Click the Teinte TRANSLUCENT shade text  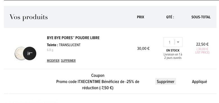[x=64, y=45]
